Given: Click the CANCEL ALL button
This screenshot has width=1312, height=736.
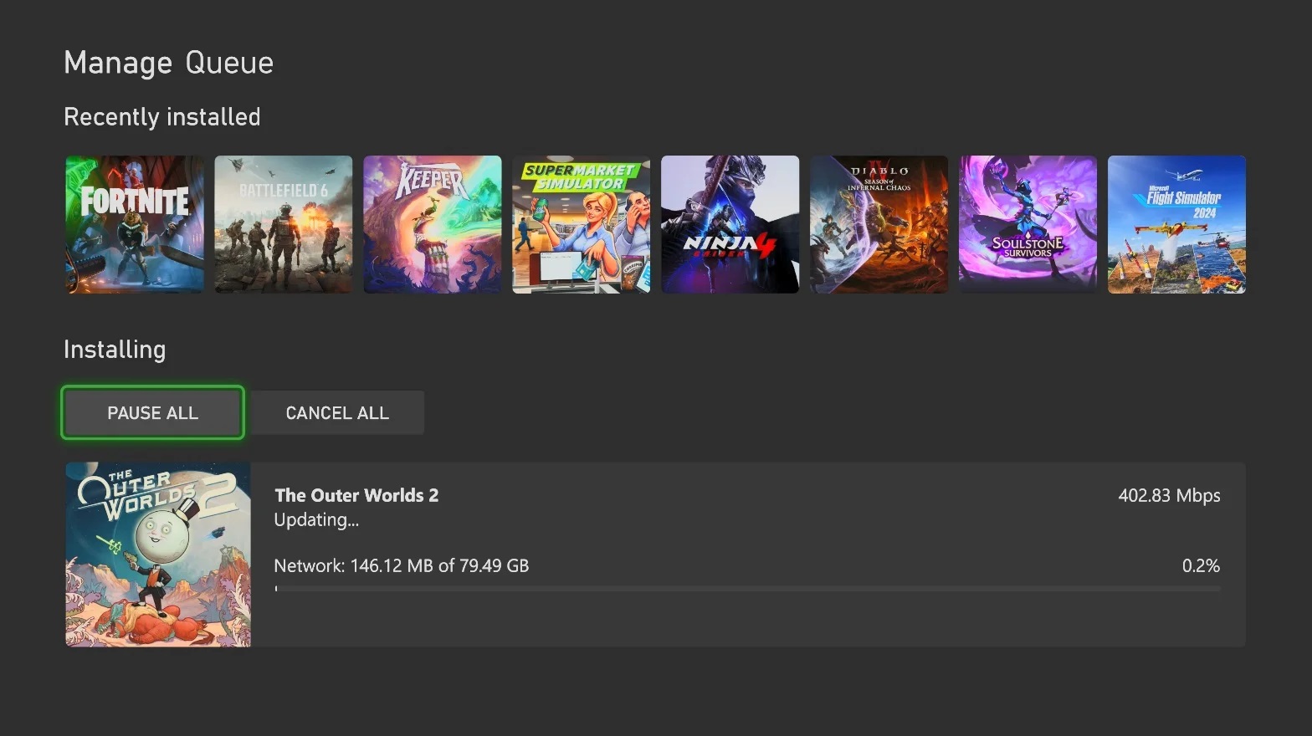Looking at the screenshot, I should (x=337, y=412).
